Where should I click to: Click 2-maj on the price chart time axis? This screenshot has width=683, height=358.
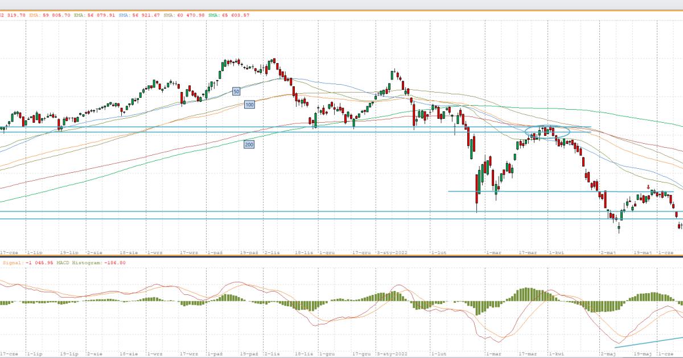tap(608, 252)
